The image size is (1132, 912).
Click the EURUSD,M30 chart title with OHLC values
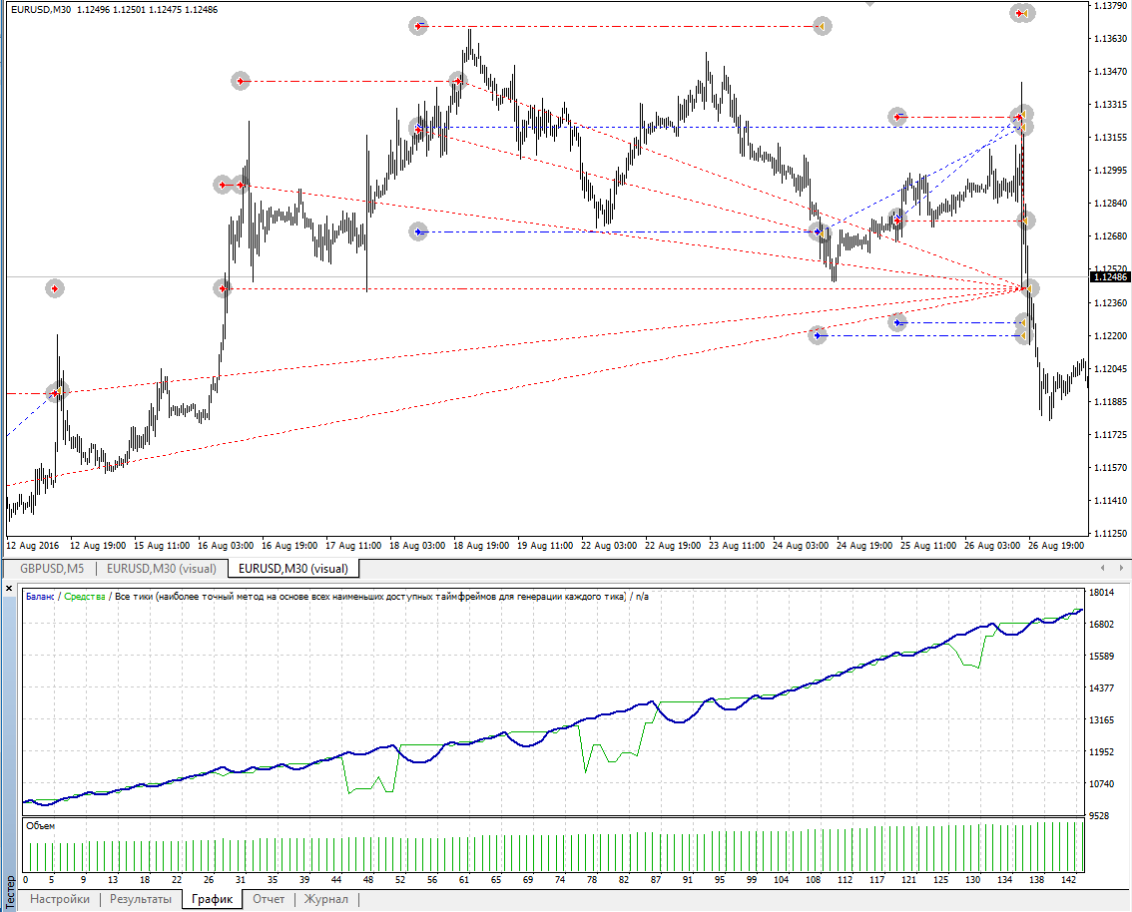click(114, 9)
